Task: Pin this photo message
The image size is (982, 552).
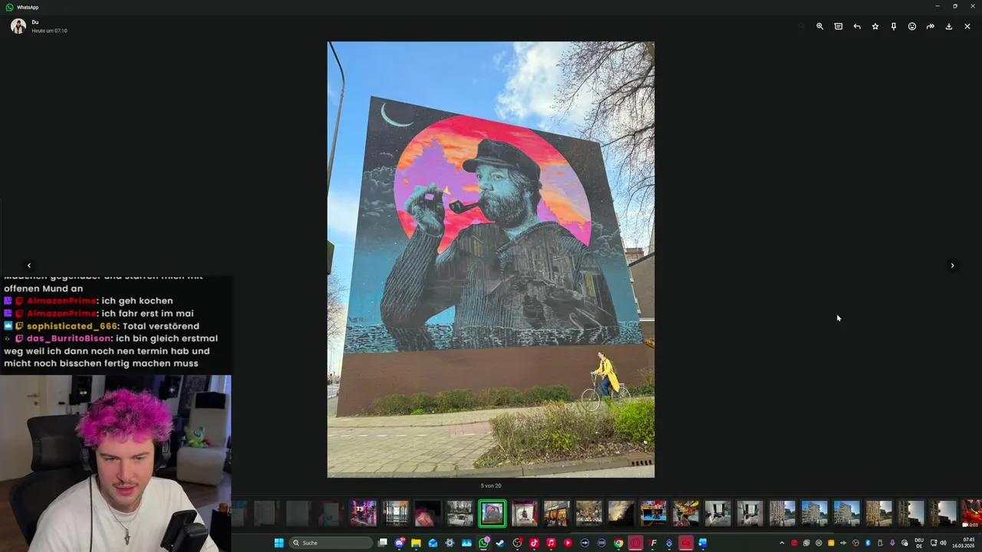Action: click(x=894, y=26)
